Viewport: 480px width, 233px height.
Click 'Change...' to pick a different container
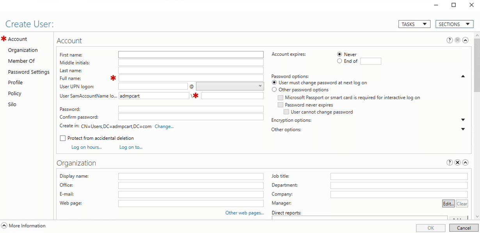point(164,126)
